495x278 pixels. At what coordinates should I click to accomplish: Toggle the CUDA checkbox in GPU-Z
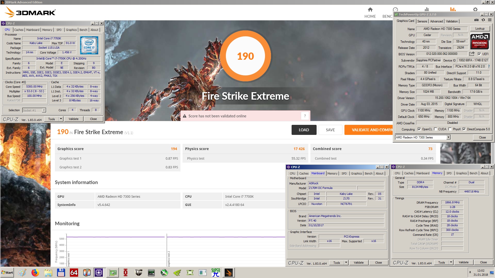coord(435,129)
